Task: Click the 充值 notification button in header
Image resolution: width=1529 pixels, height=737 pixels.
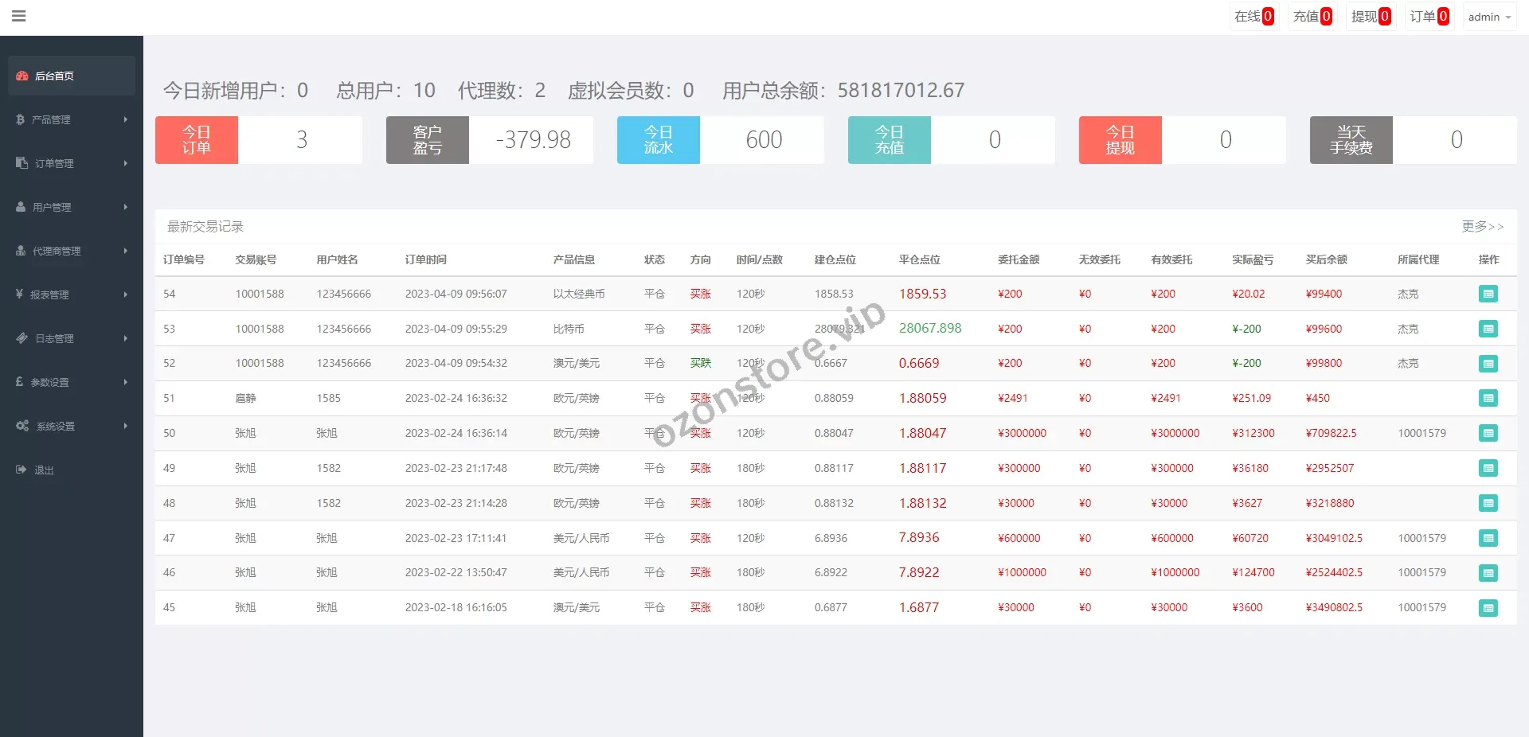Action: 1312,17
